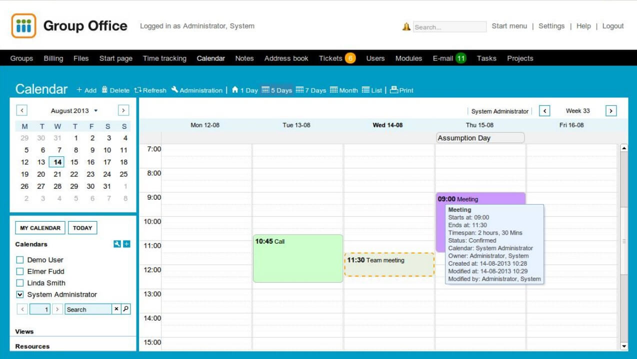Switch to 5 Days view
This screenshot has width=637, height=359.
277,90
